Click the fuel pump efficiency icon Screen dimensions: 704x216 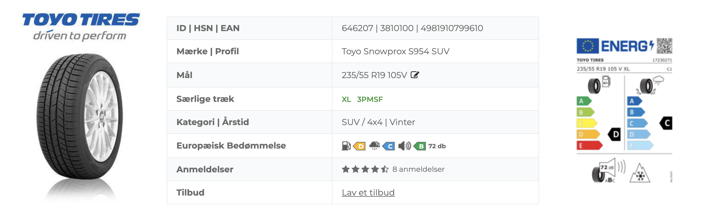click(x=346, y=146)
